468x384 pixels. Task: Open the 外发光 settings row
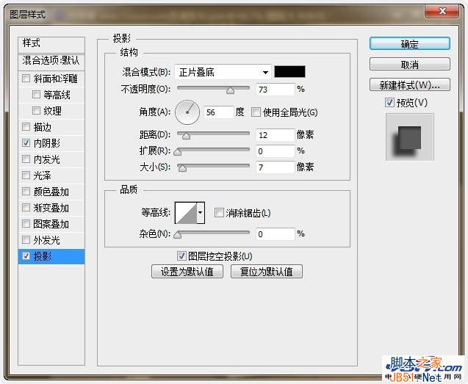click(51, 239)
